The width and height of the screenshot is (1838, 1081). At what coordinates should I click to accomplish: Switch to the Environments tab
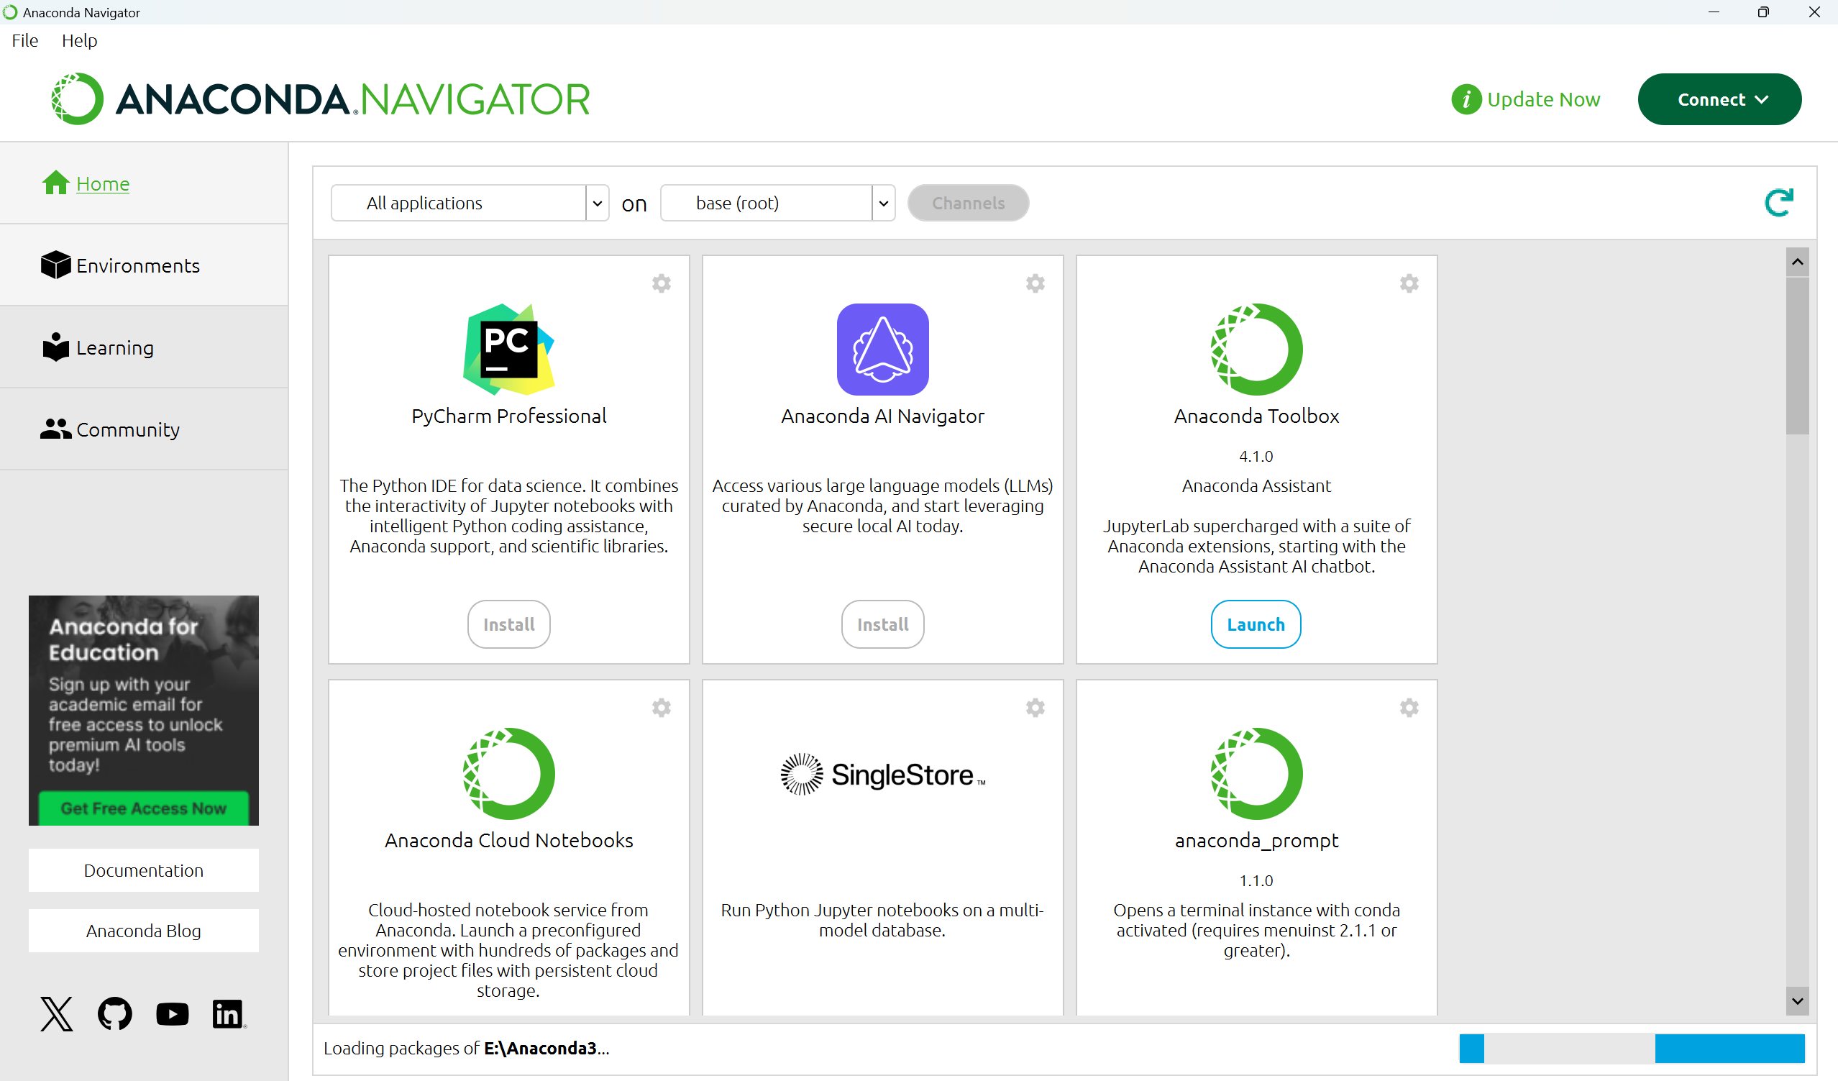click(x=137, y=265)
